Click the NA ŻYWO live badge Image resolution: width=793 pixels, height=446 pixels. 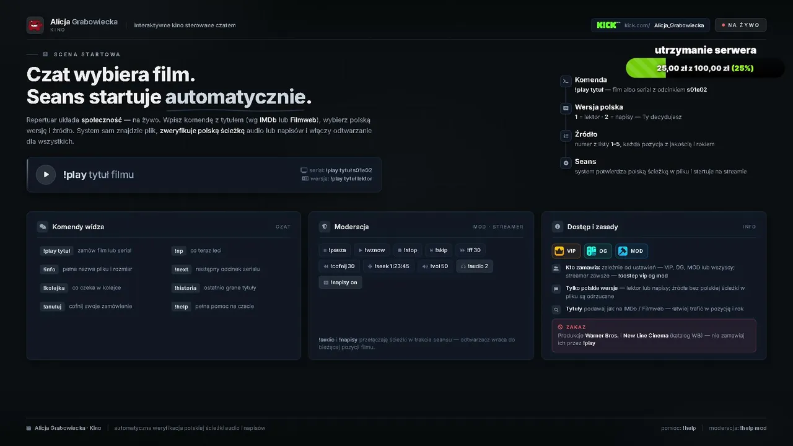(x=740, y=25)
